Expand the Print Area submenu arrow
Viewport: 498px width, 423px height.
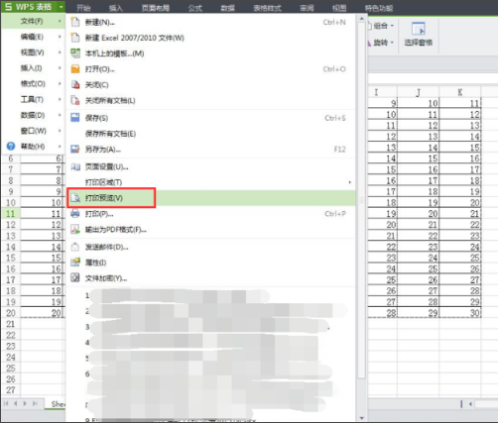[350, 182]
